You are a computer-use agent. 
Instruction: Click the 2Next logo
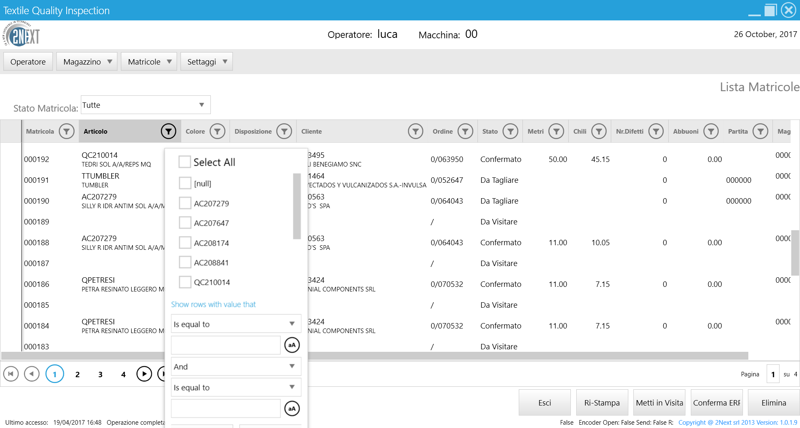pyautogui.click(x=22, y=34)
